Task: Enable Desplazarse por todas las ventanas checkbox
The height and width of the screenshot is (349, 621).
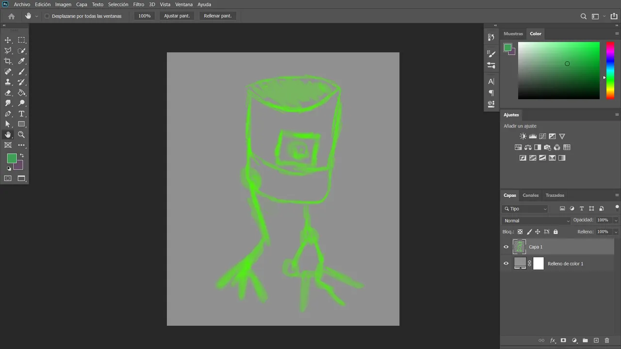Action: coord(47,16)
